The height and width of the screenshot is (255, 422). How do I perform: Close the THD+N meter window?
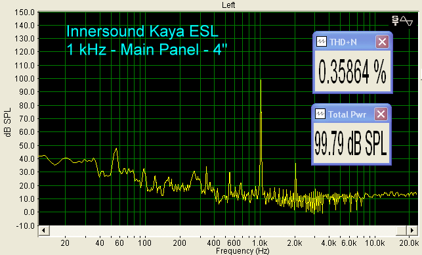[x=382, y=42]
